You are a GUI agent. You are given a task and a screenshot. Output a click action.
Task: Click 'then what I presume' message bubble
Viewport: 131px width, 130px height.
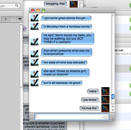pos(66,52)
